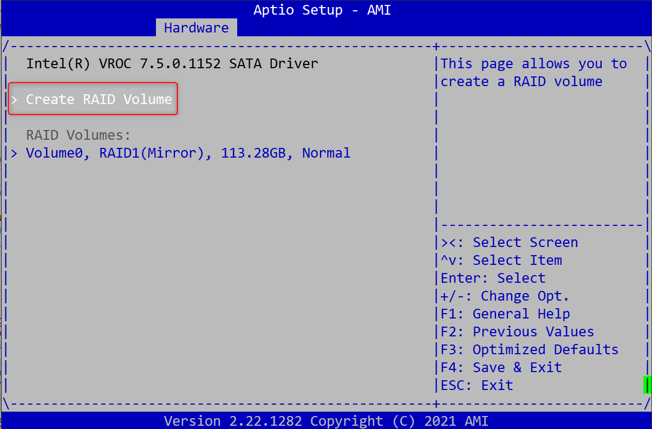This screenshot has width=652, height=429.
Task: Click the Version 2.22.1282 copyright footer
Action: pos(326,421)
